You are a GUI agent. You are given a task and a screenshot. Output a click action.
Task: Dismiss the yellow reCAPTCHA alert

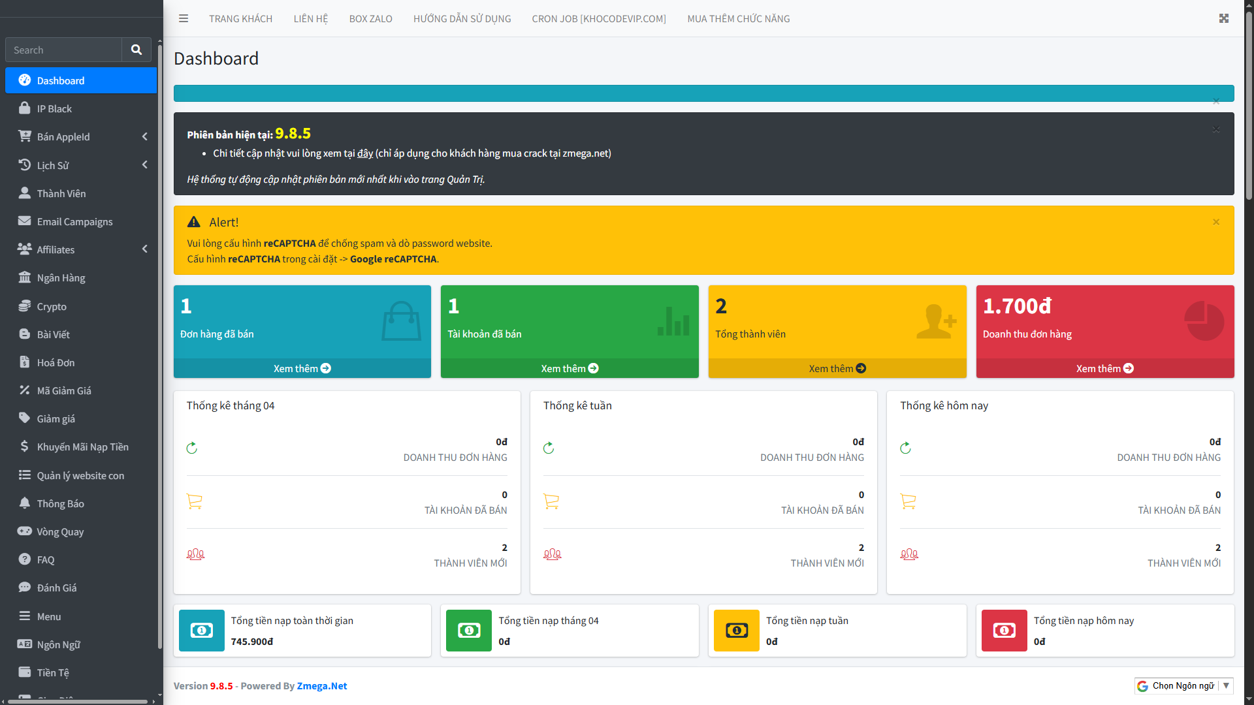point(1216,222)
